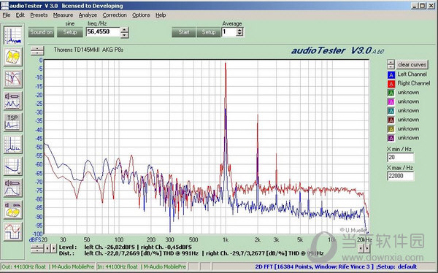Open sine generator Setup button
Screen dimensions: 438x273
click(x=70, y=32)
